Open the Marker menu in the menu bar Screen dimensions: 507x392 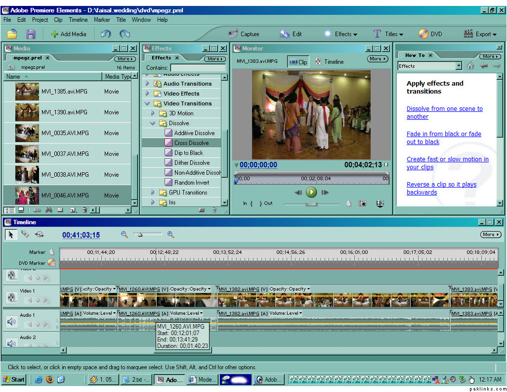point(102,20)
